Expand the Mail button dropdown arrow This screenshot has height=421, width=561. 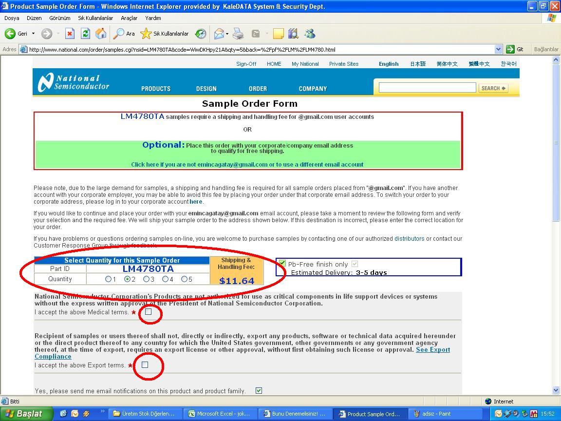pos(227,34)
